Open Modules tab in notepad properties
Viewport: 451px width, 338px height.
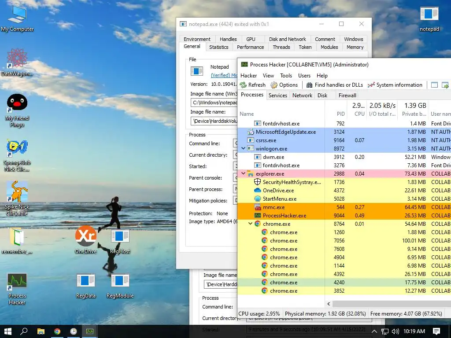point(329,47)
